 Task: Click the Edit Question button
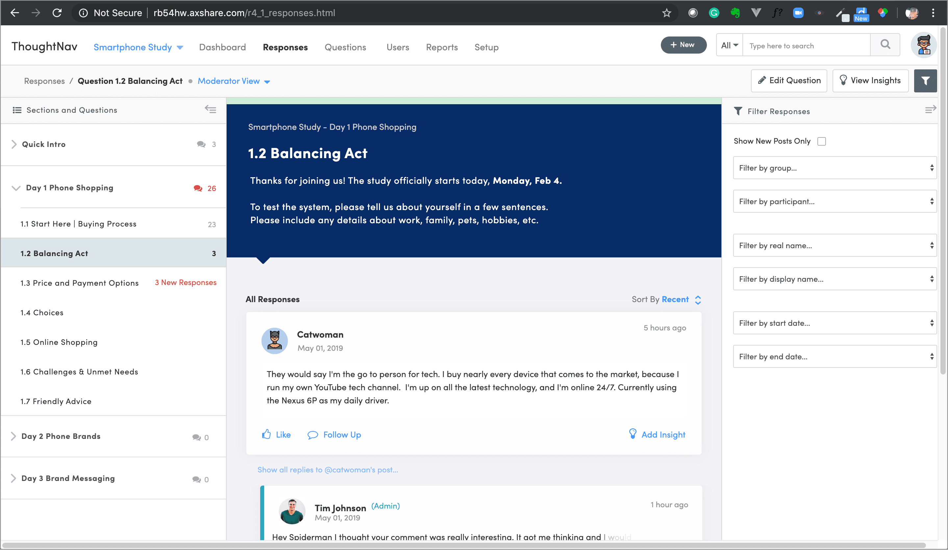click(789, 81)
